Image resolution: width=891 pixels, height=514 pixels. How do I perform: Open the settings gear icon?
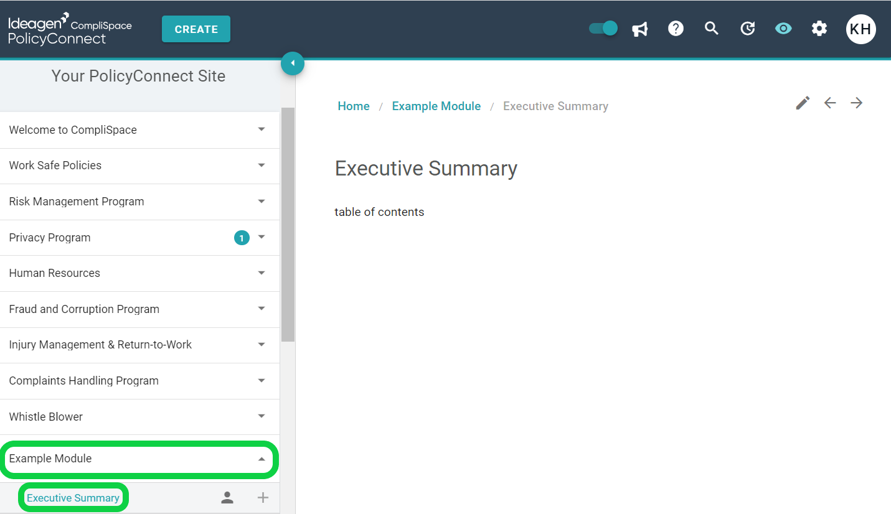coord(819,29)
